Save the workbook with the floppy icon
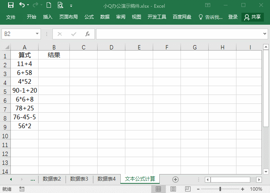Image resolution: width=270 pixels, height=193 pixels. (11, 5)
